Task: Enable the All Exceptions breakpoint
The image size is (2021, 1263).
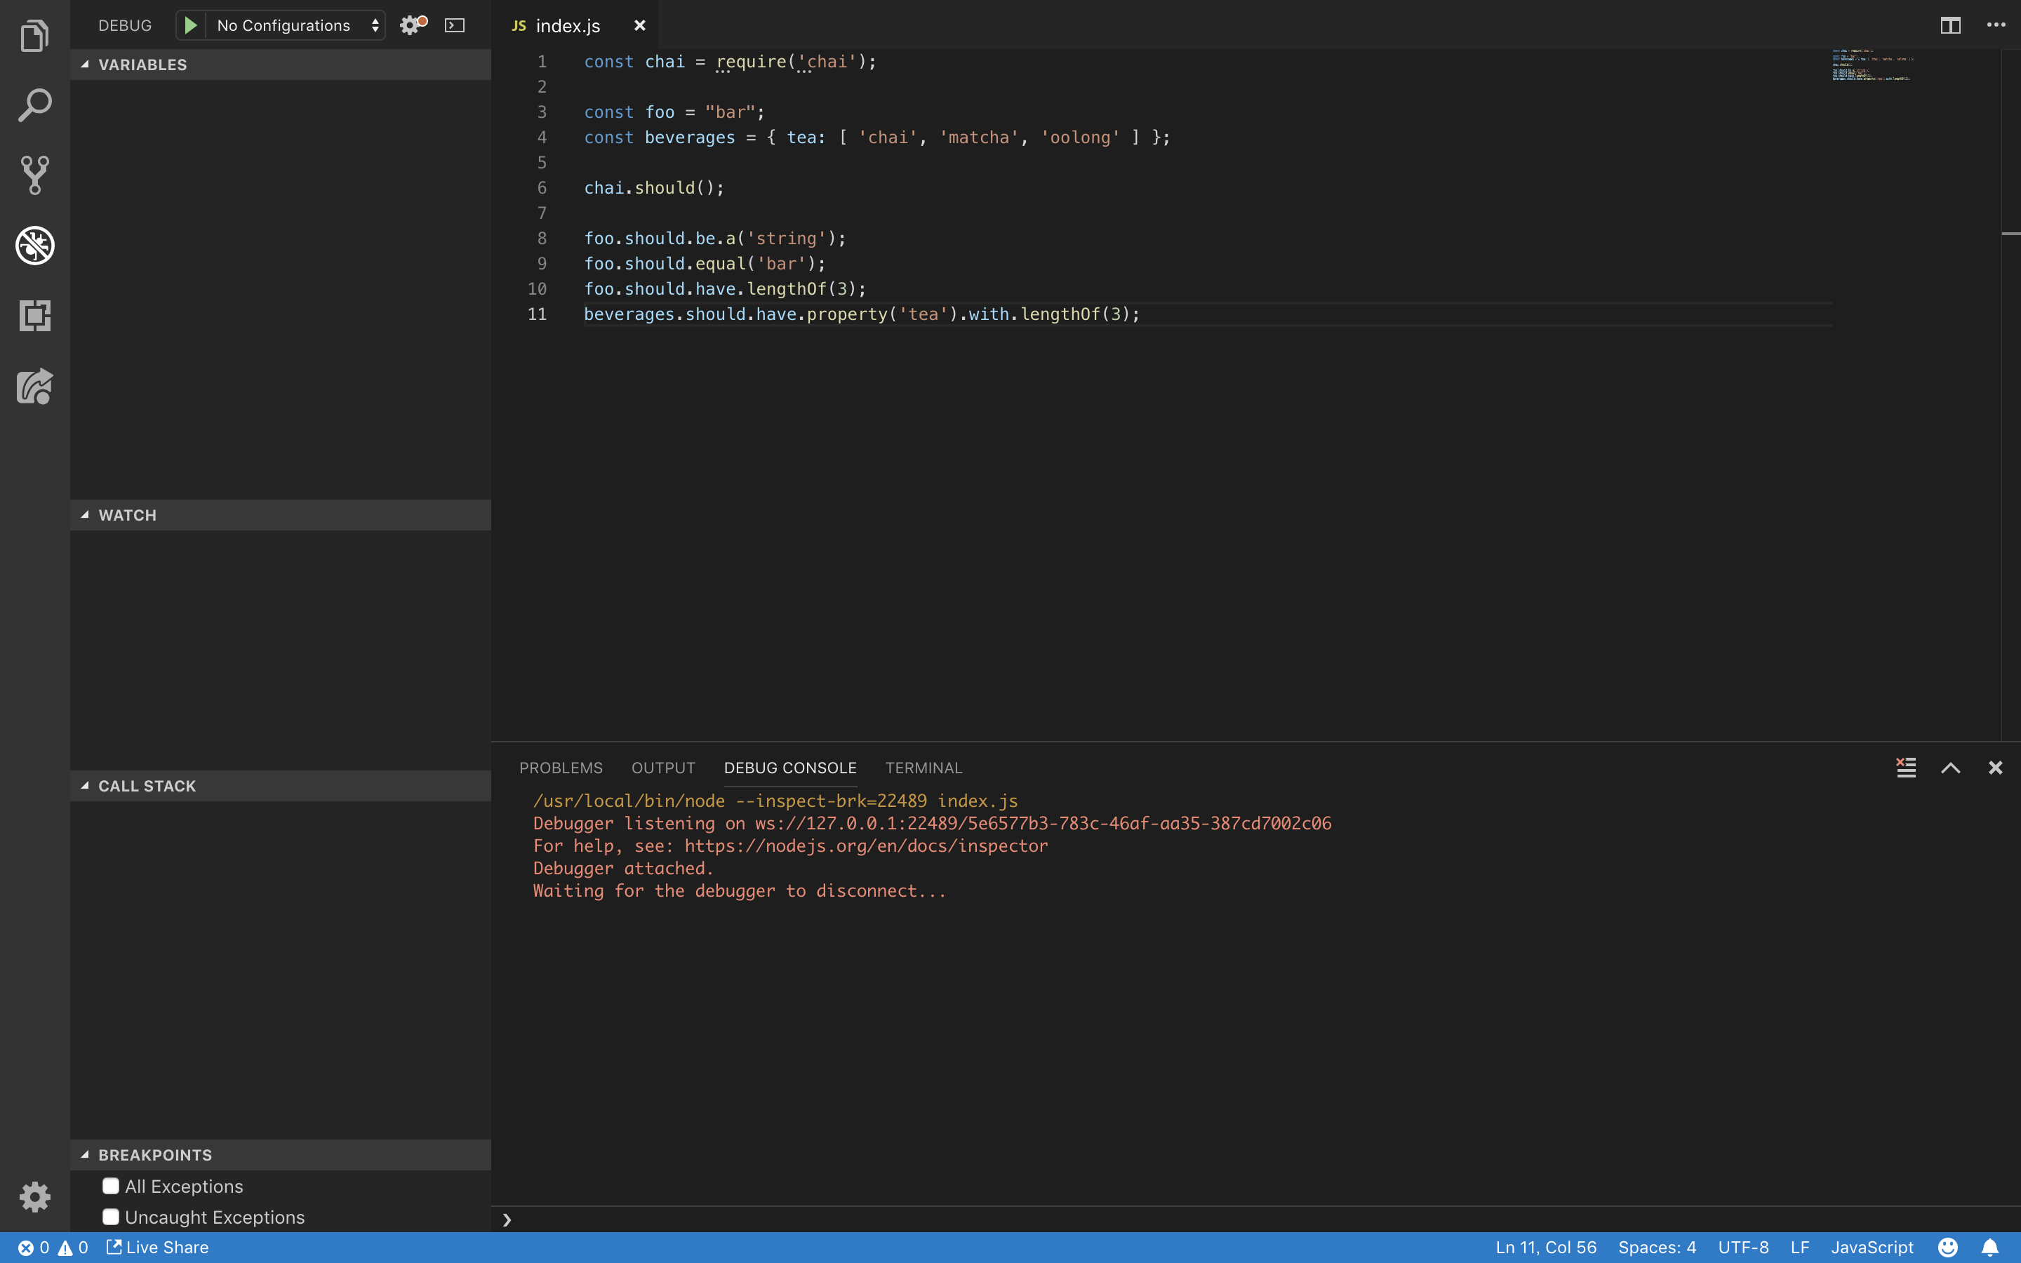Action: (111, 1186)
